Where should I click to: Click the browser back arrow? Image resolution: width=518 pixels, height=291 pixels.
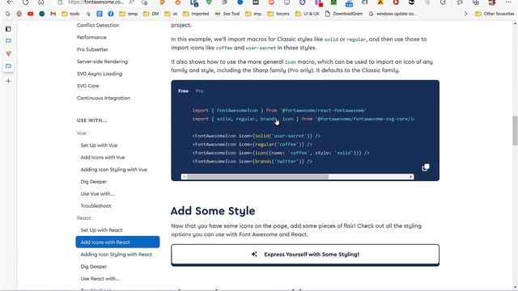point(10,2)
